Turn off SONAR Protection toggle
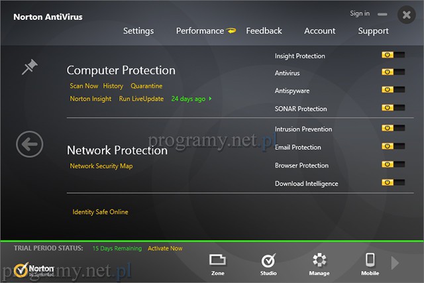The image size is (424, 283). click(x=393, y=107)
